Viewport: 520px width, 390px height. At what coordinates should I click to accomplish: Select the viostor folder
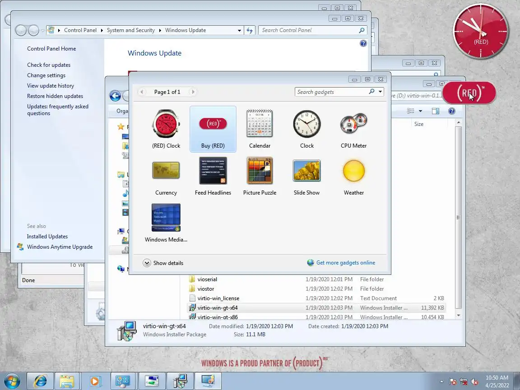pyautogui.click(x=206, y=289)
